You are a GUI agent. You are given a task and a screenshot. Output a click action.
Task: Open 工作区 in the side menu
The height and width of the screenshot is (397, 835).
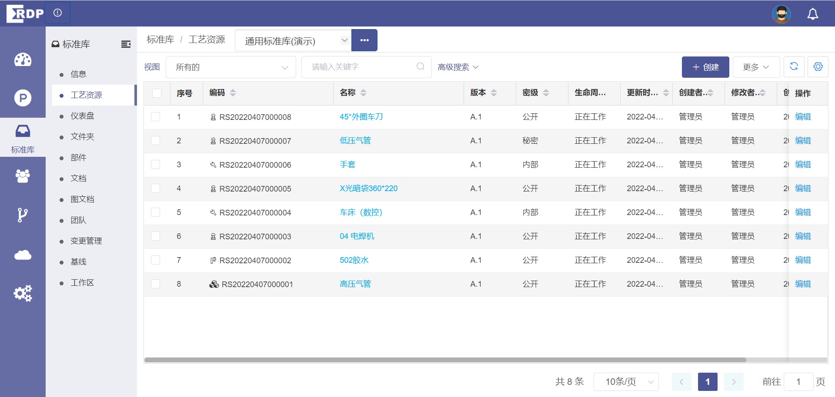pos(82,282)
